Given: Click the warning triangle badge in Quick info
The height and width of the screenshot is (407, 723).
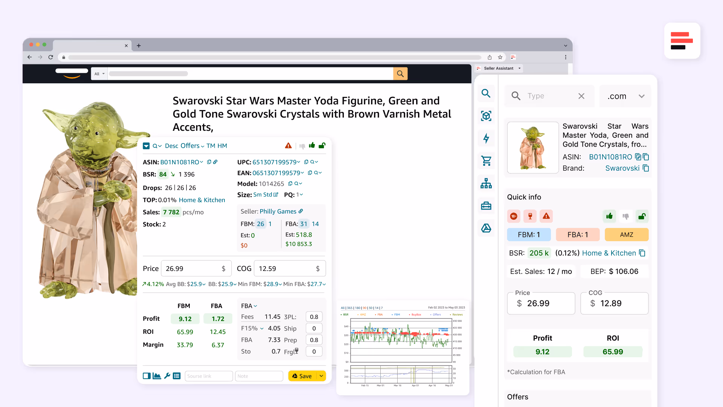Looking at the screenshot, I should coord(546,216).
